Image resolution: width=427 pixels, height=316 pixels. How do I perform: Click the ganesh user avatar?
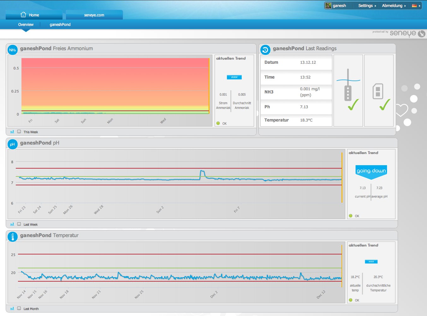[x=328, y=6]
